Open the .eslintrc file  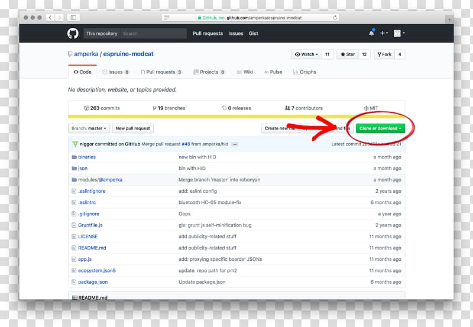click(87, 202)
